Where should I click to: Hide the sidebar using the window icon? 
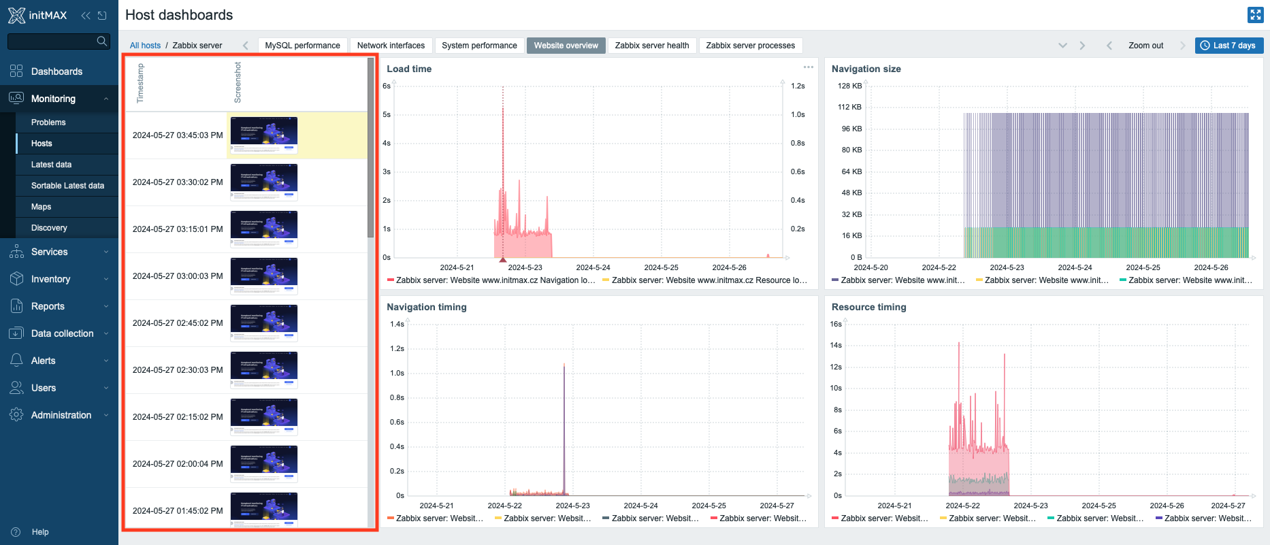point(102,16)
